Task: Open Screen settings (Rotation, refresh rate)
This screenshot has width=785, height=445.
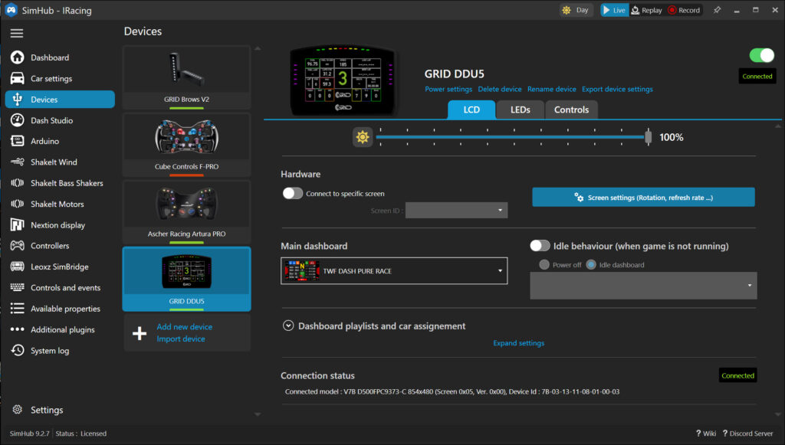Action: click(x=643, y=197)
